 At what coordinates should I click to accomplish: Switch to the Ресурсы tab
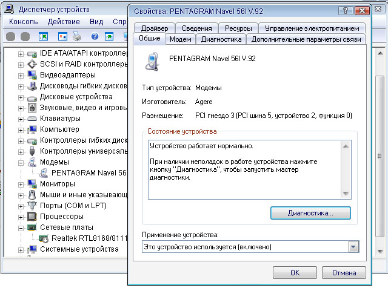coord(238,28)
